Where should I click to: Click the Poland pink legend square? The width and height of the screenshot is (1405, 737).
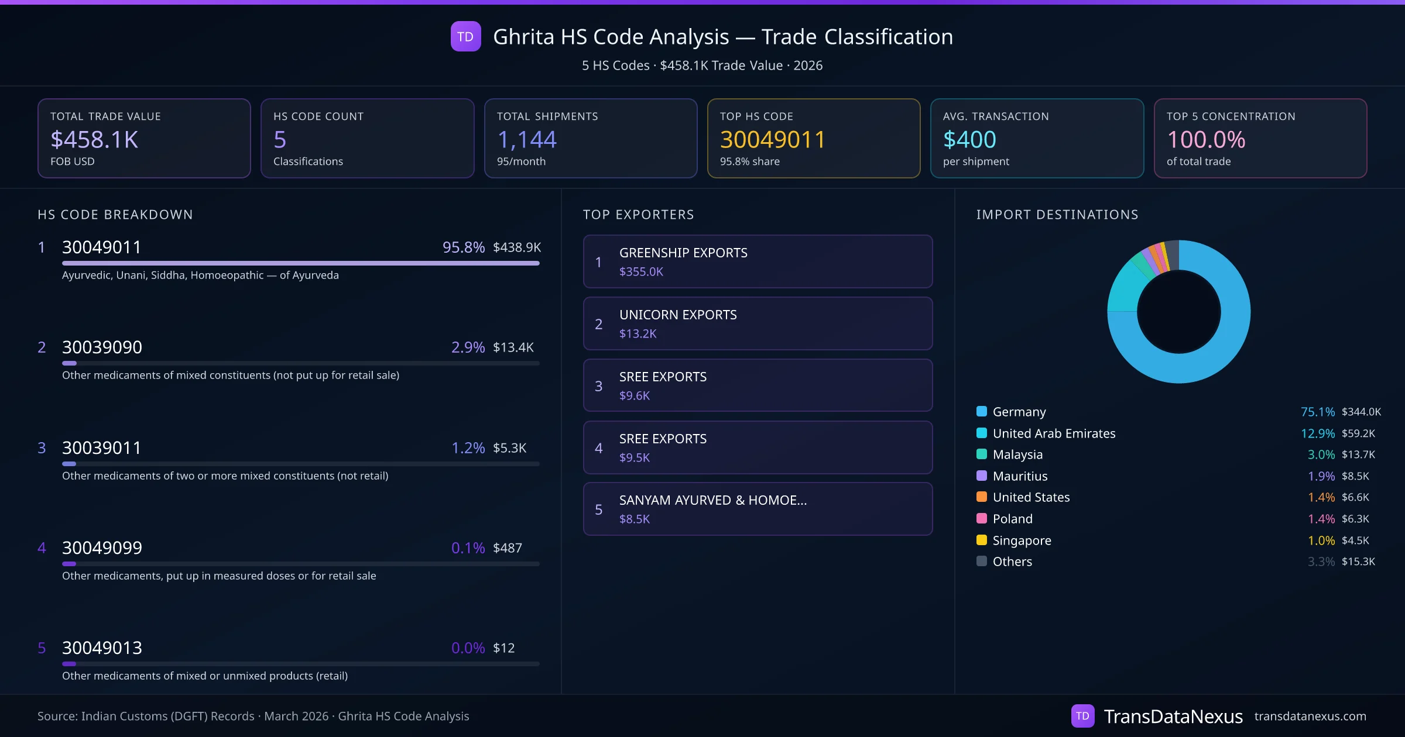pyautogui.click(x=982, y=518)
